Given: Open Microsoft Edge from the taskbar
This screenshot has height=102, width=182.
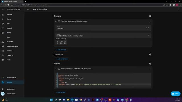Looking at the screenshot, I should [x=72, y=100].
